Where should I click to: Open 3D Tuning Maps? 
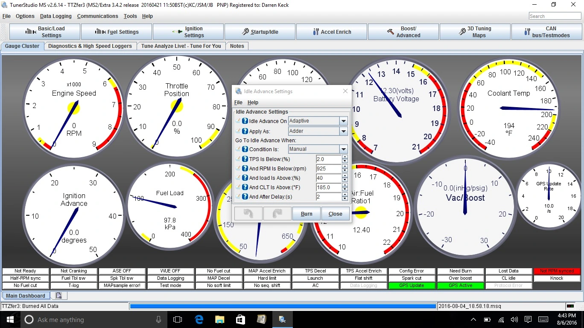pyautogui.click(x=475, y=32)
